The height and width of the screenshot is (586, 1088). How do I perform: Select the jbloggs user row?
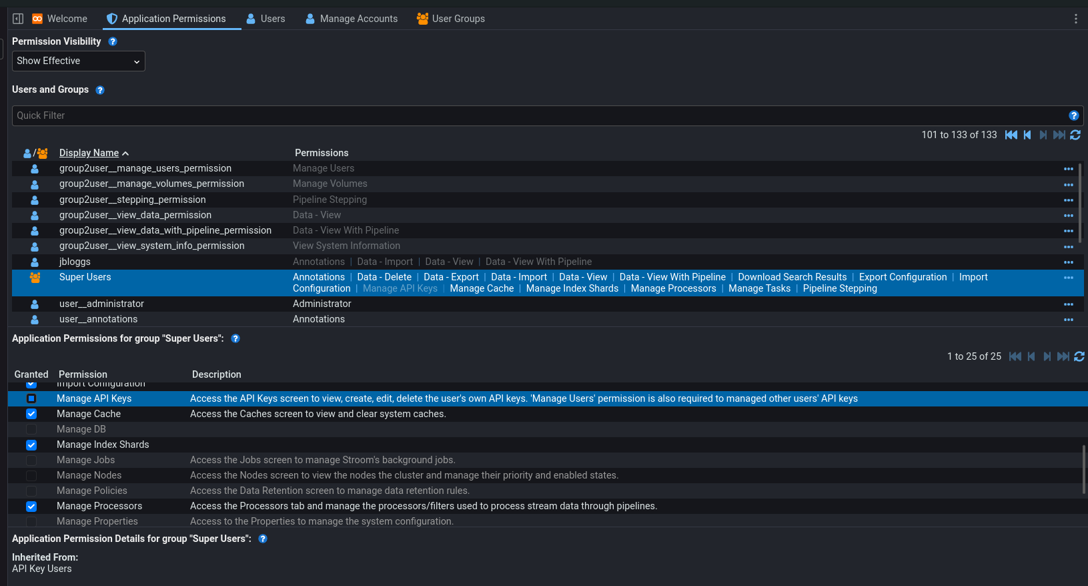pos(75,262)
